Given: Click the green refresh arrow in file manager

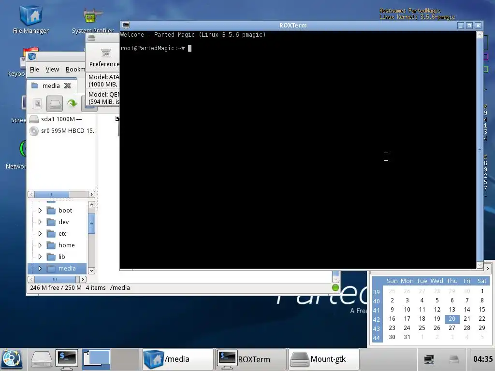Looking at the screenshot, I should 73,103.
